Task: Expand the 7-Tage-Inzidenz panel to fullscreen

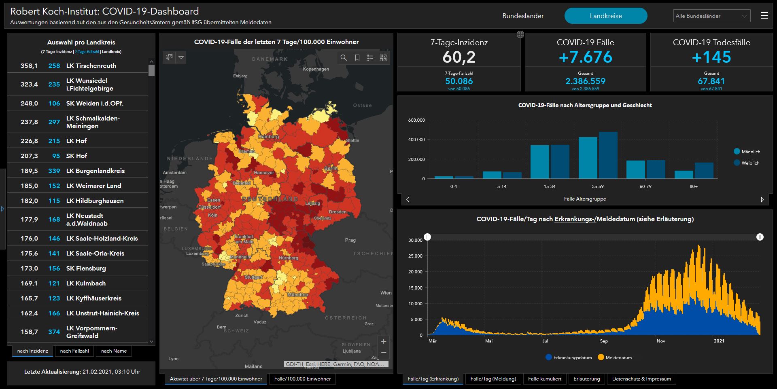Action: 520,35
